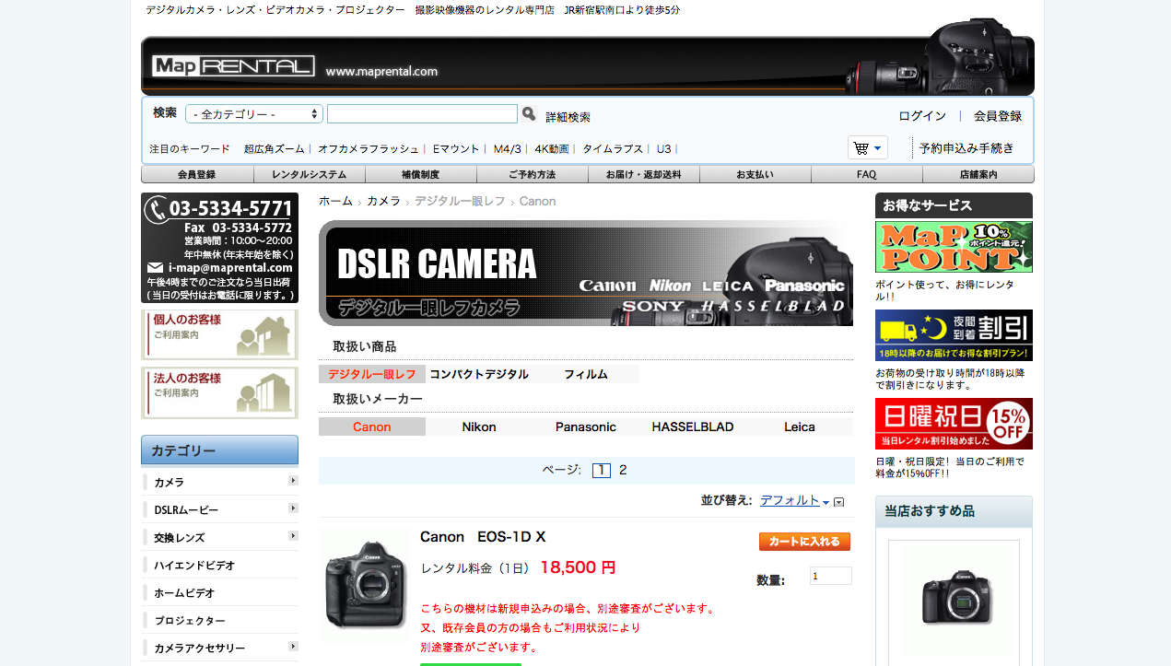This screenshot has height=666, width=1171.
Task: Click the night delivery discount truck banner
Action: point(954,335)
